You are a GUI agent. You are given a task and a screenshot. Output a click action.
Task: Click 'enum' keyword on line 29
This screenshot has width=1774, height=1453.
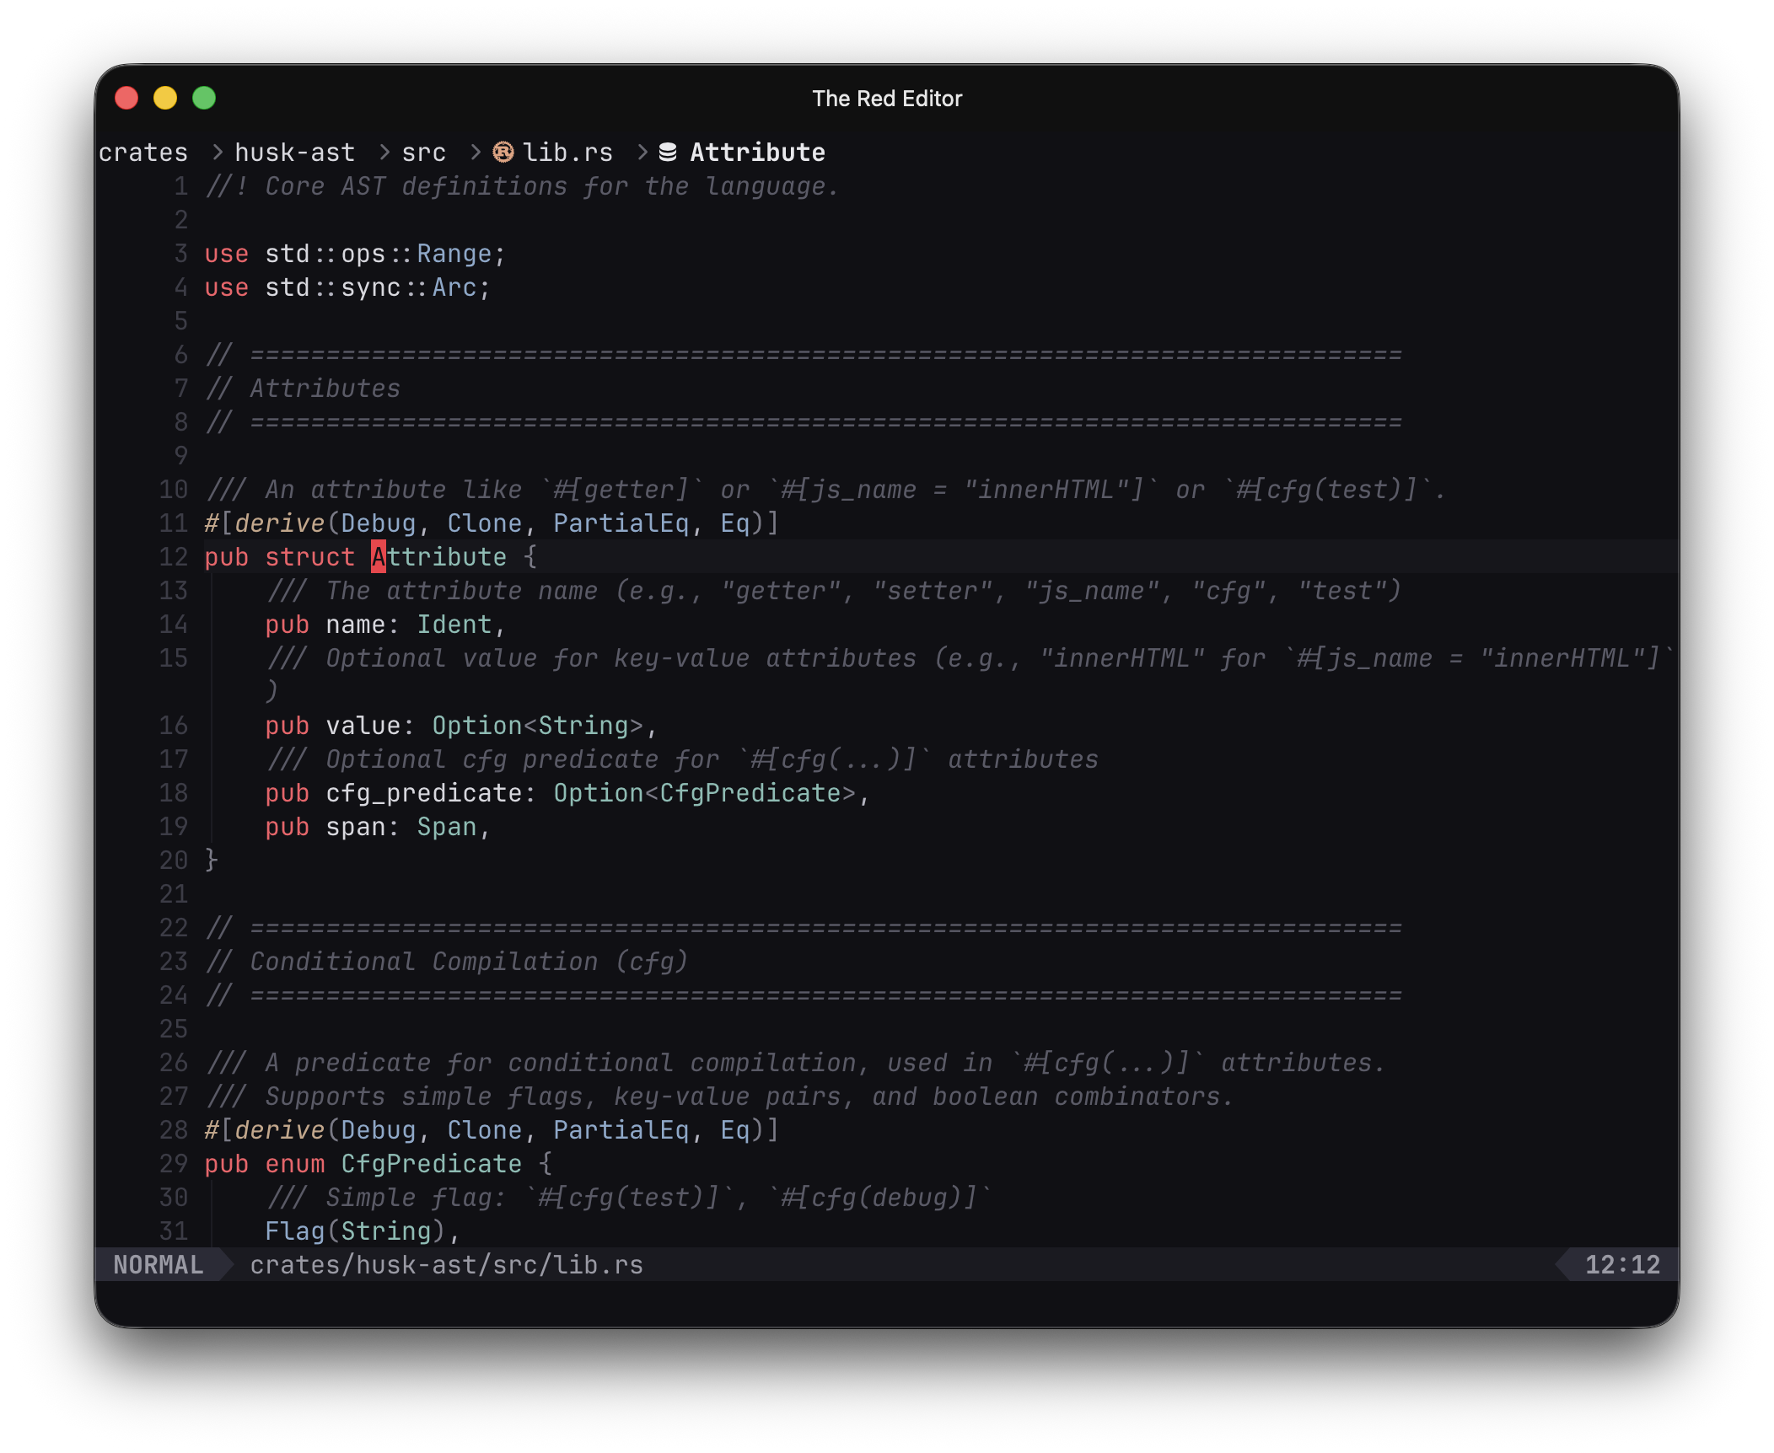[x=294, y=1164]
